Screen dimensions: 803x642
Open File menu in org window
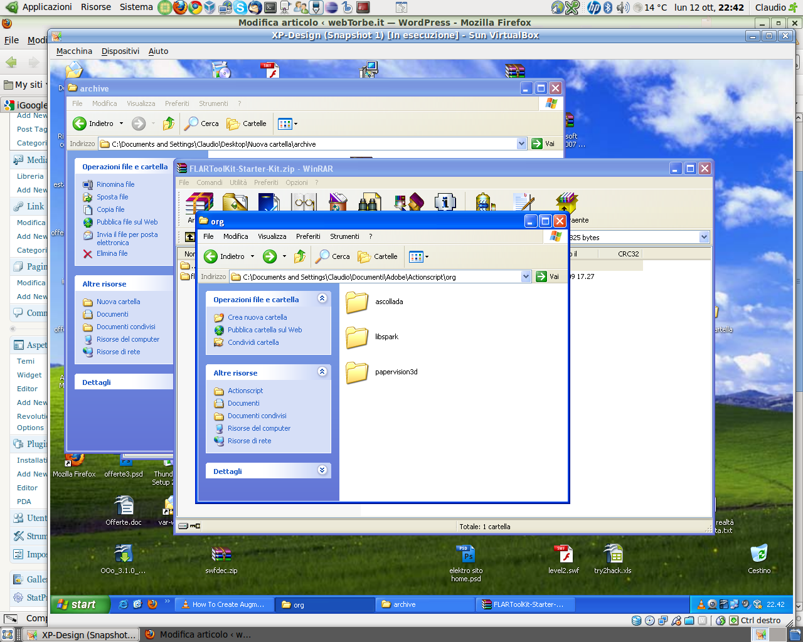point(208,236)
